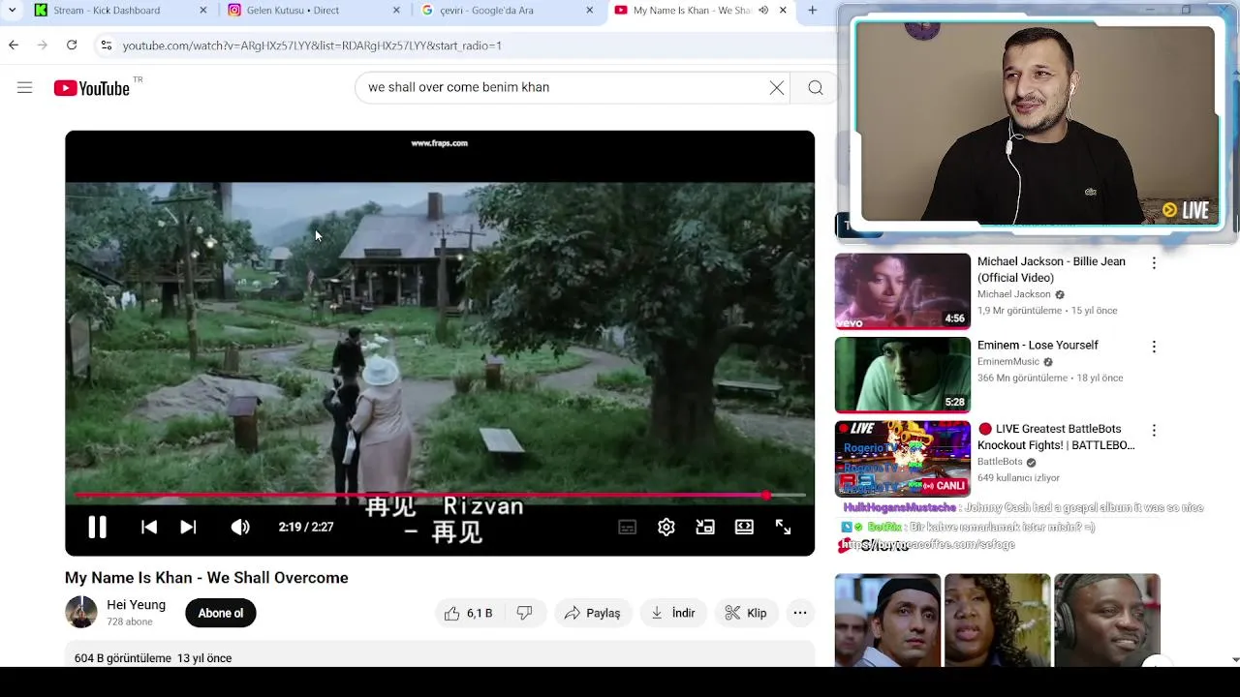Screen dimensions: 1240x697
Task: Open Michael Jackson - Billie Jean title
Action: [x=1051, y=269]
